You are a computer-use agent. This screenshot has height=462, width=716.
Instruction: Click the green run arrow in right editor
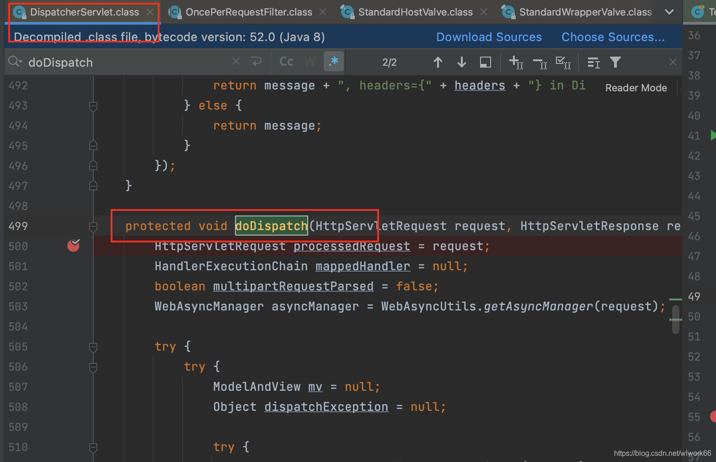[713, 135]
